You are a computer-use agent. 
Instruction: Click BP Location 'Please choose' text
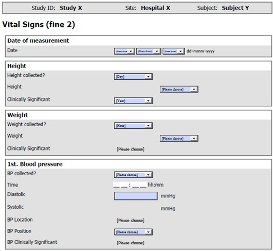[x=130, y=221]
